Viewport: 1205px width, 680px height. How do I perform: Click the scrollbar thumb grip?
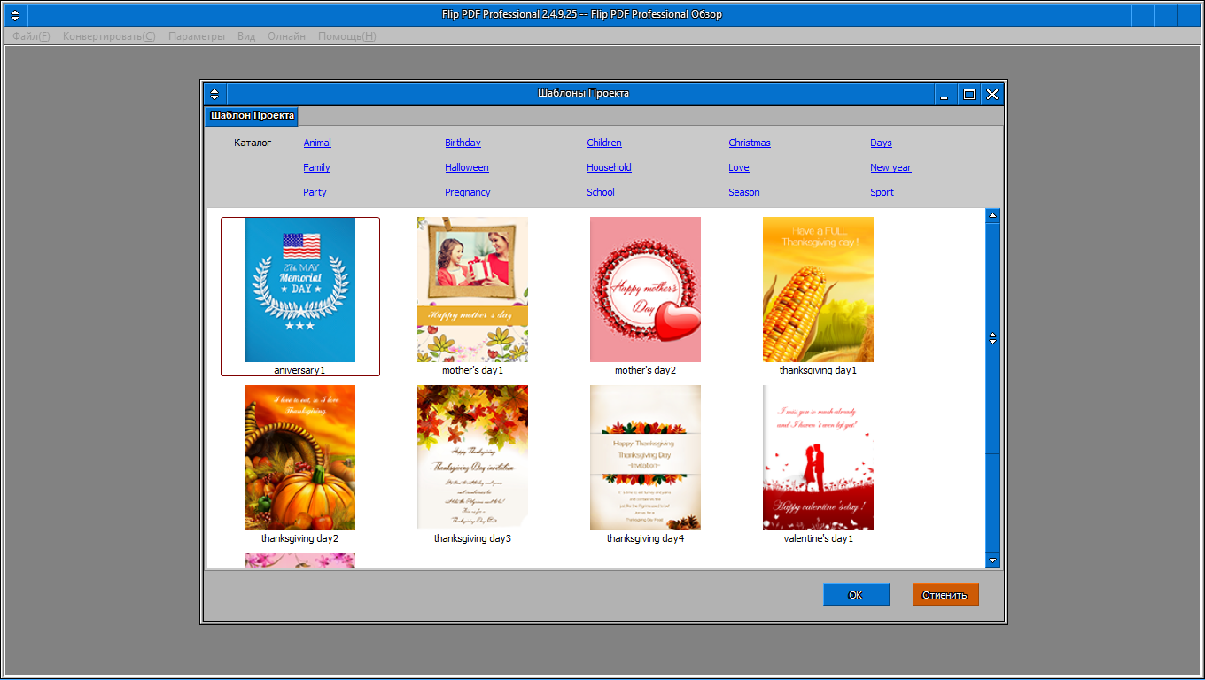point(992,338)
